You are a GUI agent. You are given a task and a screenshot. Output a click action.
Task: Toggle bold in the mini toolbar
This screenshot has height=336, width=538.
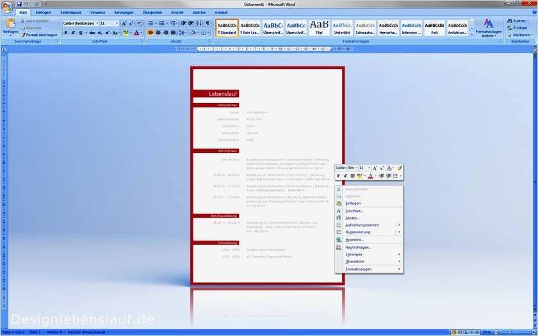[x=338, y=176]
